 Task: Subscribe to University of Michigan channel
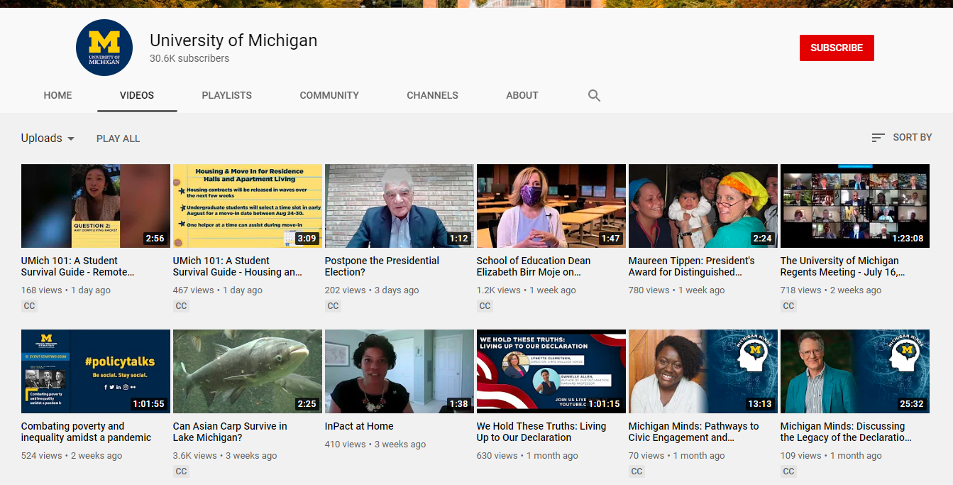tap(837, 48)
